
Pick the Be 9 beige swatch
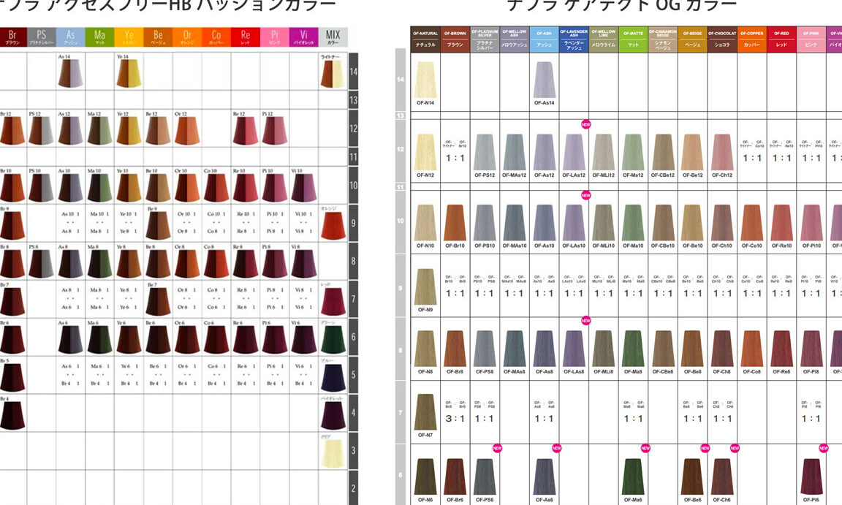tap(158, 225)
